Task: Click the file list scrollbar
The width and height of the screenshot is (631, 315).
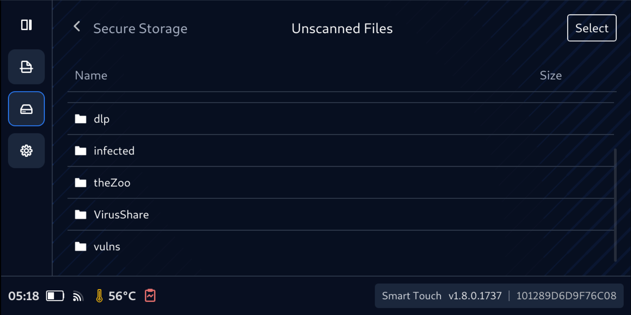Action: [615, 205]
